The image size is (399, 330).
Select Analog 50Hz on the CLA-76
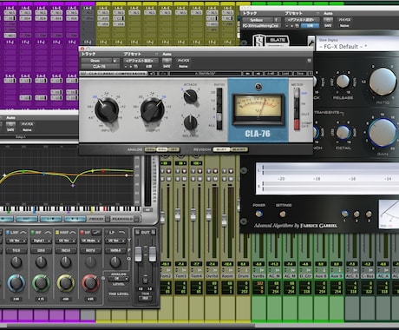[150, 149]
